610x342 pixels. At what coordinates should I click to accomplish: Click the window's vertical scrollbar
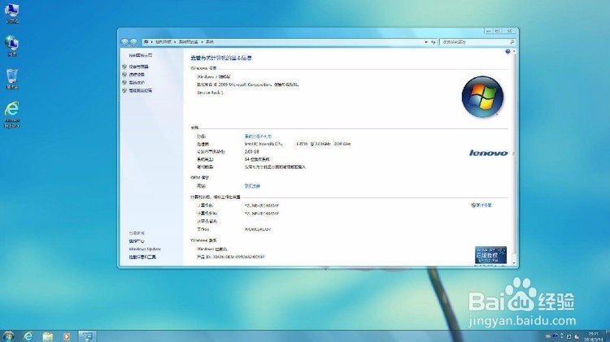coord(514,157)
